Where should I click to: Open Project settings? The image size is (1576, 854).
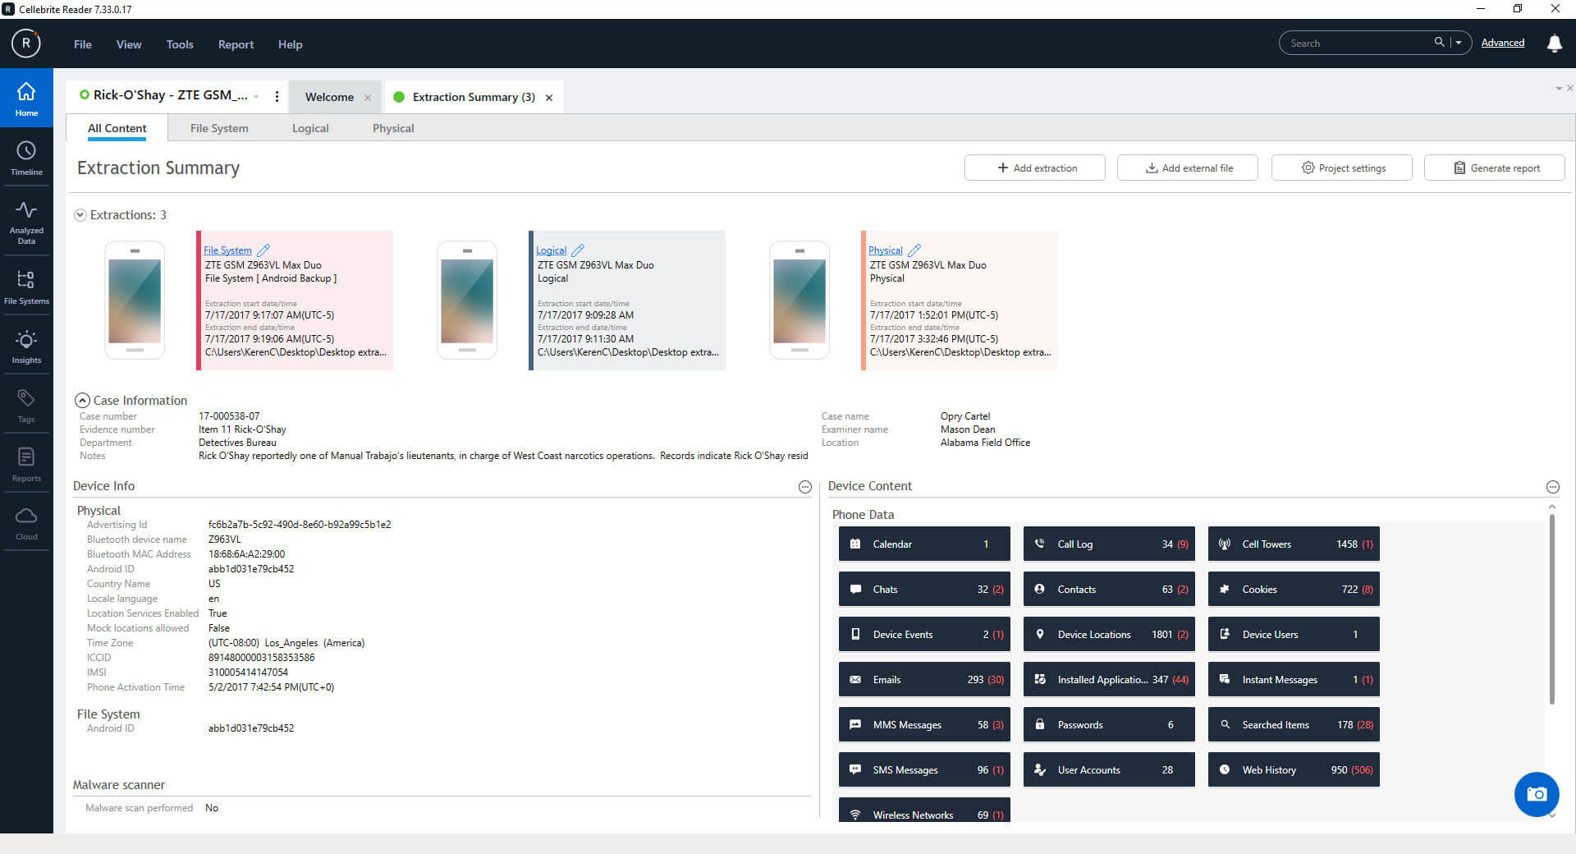pyautogui.click(x=1341, y=168)
